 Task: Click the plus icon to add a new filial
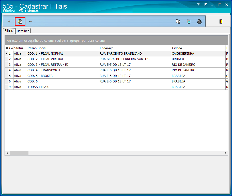click(x=9, y=21)
